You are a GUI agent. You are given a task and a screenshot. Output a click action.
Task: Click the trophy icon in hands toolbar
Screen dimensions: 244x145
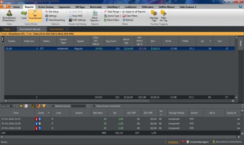click(44, 106)
